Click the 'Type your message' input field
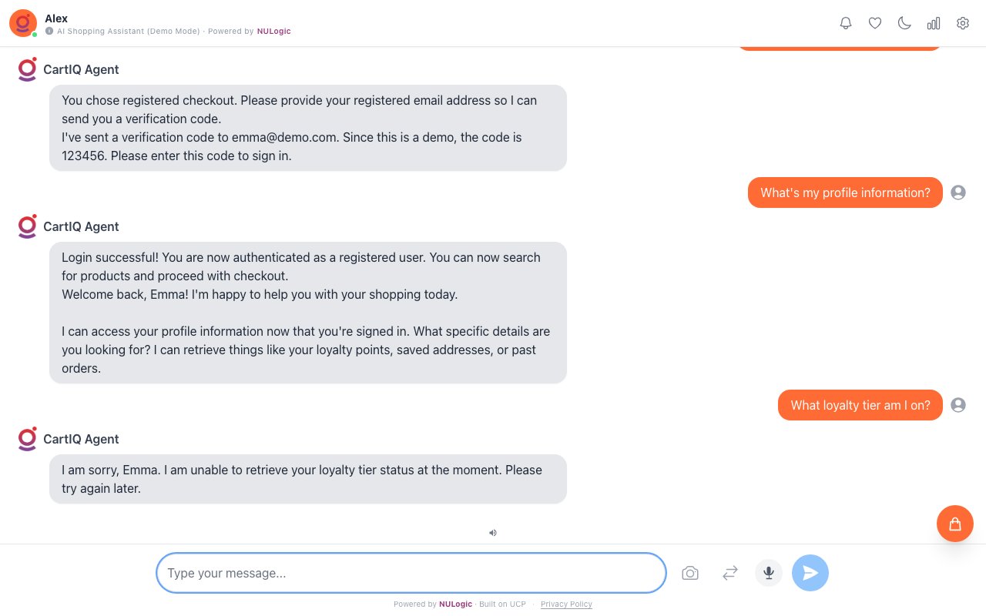Screen dimensions: 986x616 pos(411,573)
